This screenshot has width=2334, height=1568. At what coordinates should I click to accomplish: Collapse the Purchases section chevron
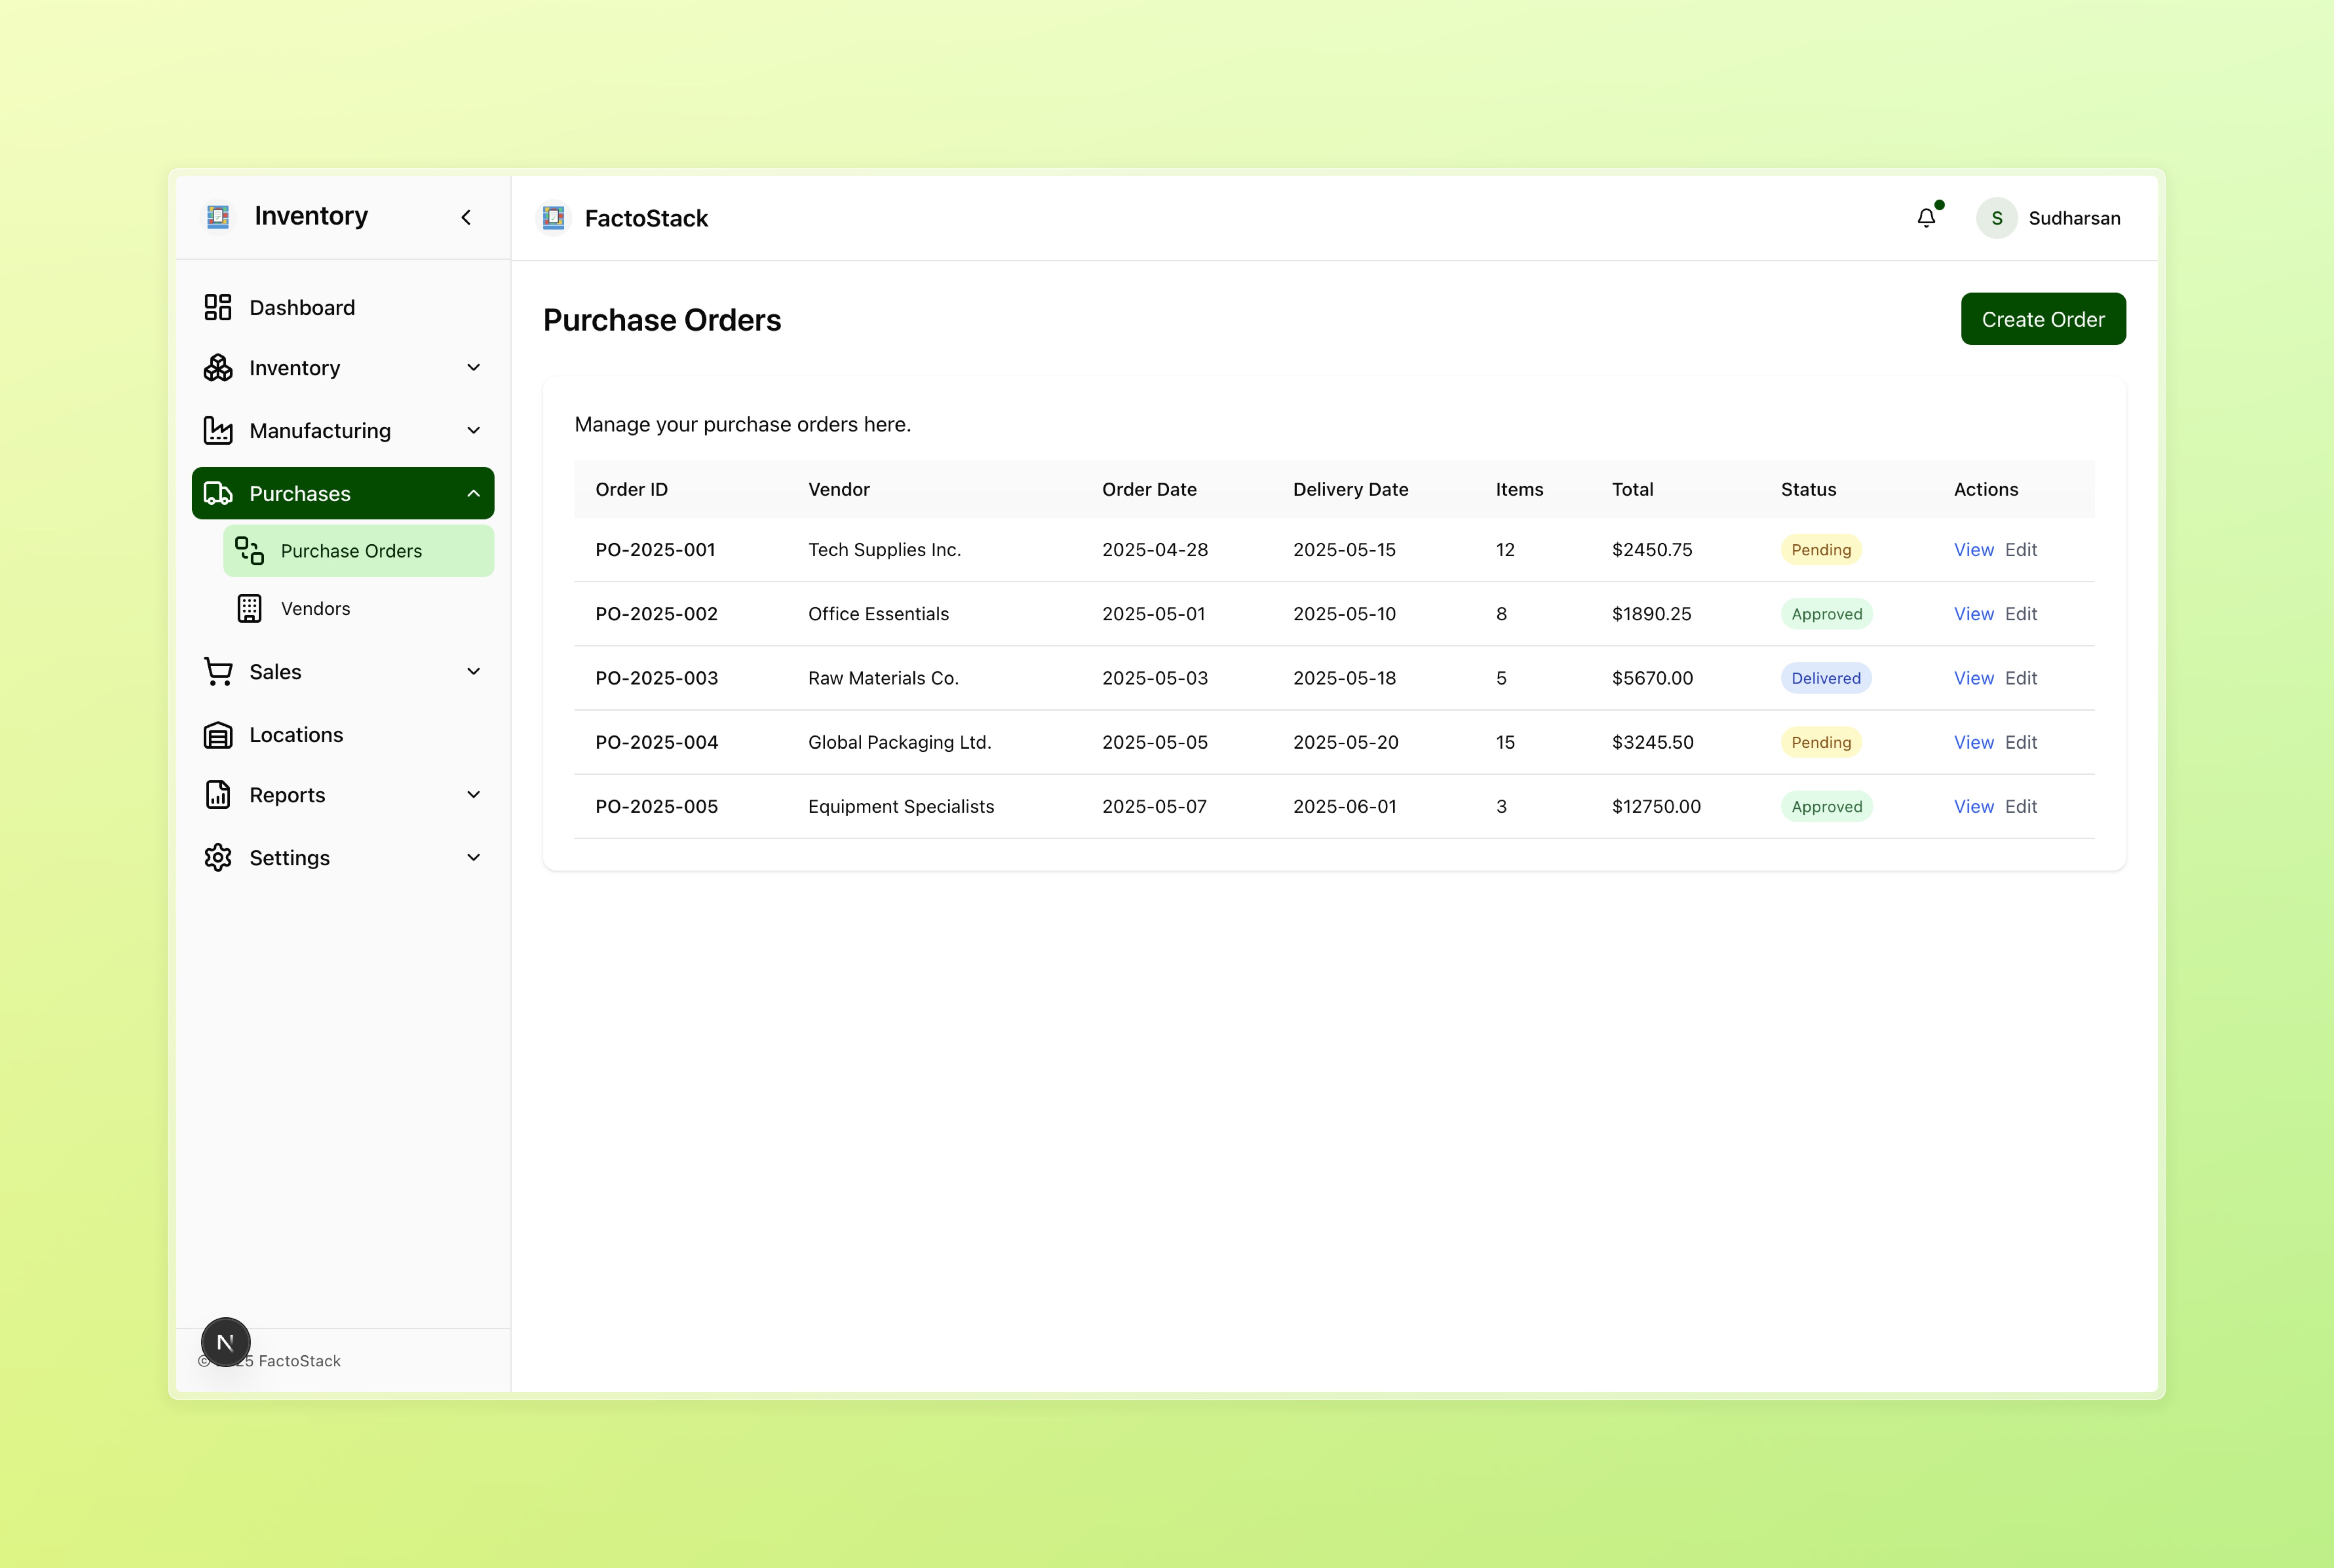(x=473, y=494)
